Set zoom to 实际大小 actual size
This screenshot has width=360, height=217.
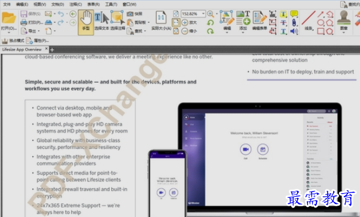tap(161, 21)
